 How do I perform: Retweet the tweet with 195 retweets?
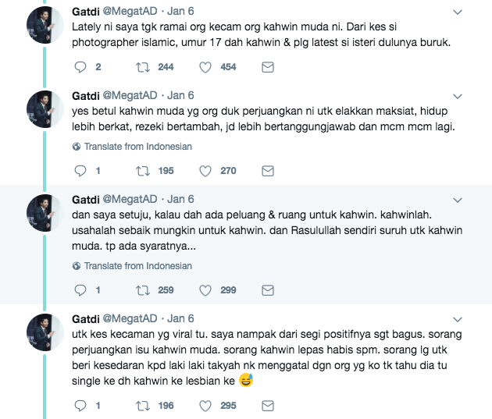tap(142, 171)
